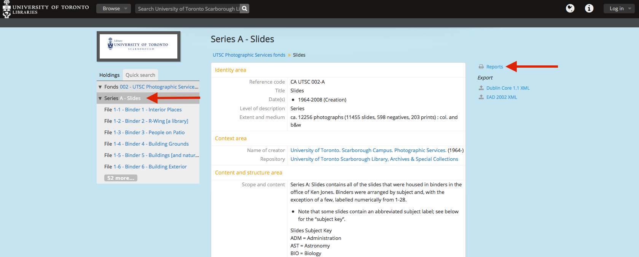Focus the University of Toronto Scarborough search field

click(188, 8)
